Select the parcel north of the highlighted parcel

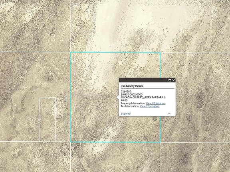click(x=115, y=26)
